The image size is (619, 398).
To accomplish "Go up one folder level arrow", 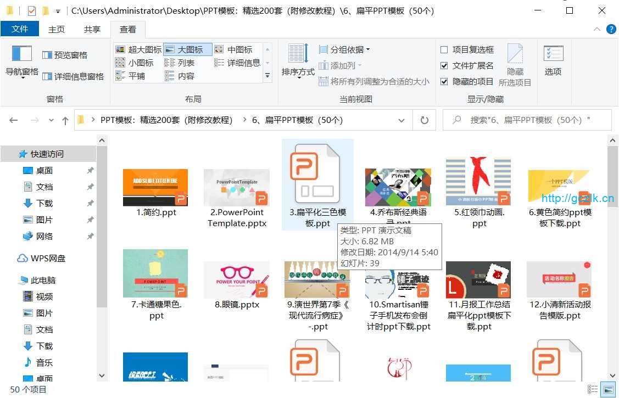I will coord(65,120).
